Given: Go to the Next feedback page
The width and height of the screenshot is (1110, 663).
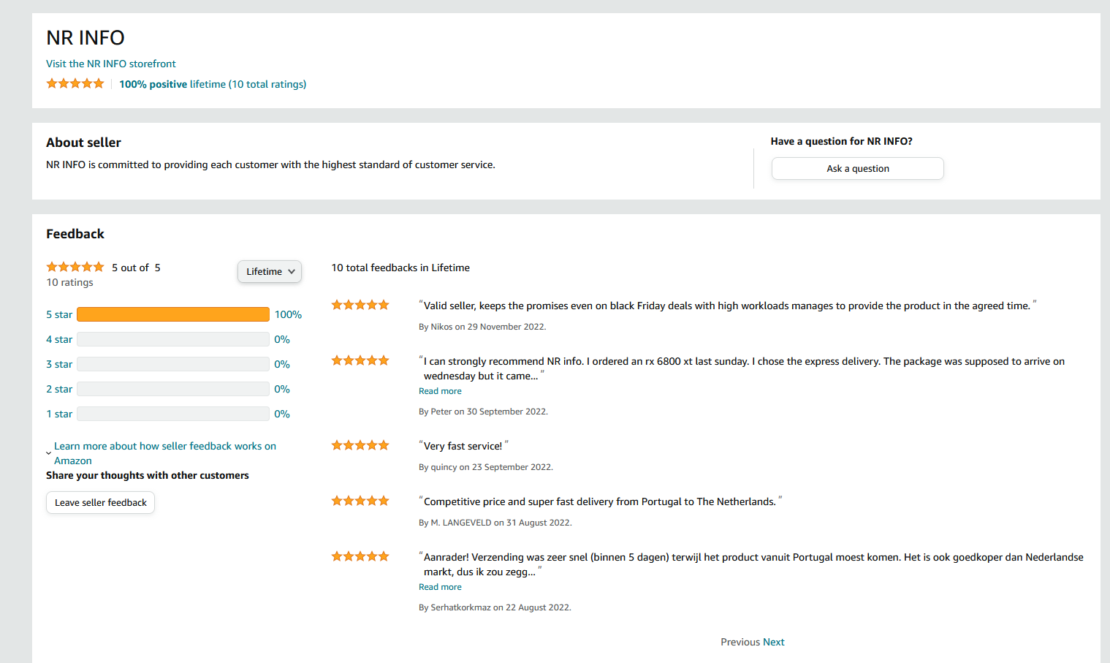Looking at the screenshot, I should tap(774, 642).
